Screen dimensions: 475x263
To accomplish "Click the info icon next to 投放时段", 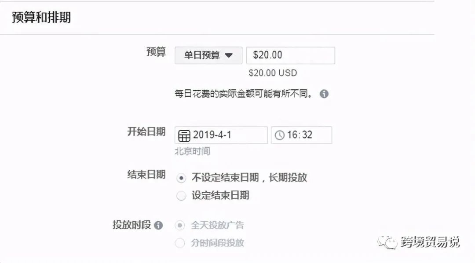I will 158,225.
